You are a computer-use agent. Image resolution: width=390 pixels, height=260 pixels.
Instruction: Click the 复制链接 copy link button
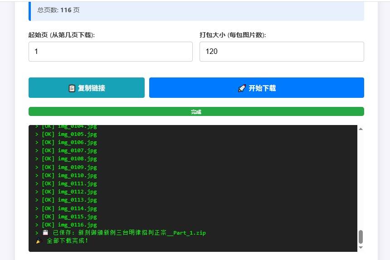click(x=87, y=88)
